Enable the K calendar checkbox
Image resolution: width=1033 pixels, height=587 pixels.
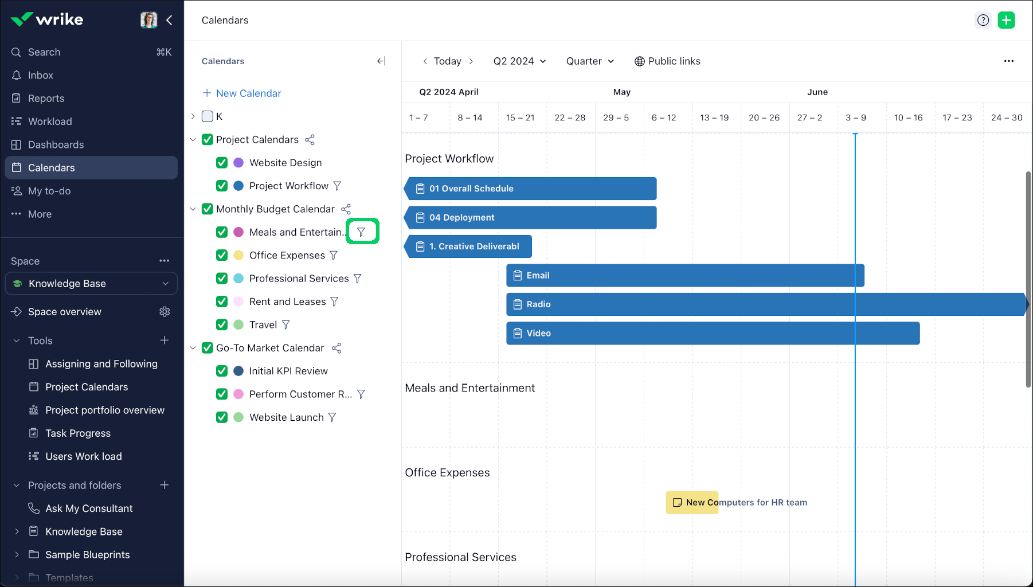coord(208,116)
